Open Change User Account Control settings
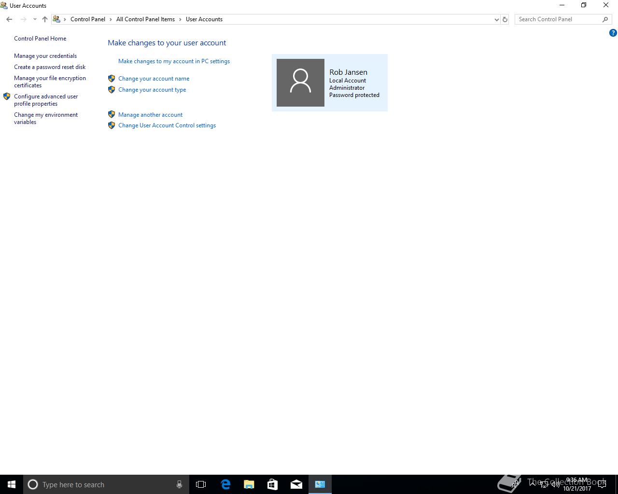618x494 pixels. (167, 125)
